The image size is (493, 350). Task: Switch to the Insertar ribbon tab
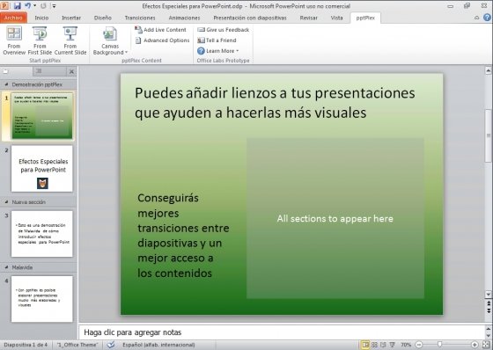coord(71,18)
